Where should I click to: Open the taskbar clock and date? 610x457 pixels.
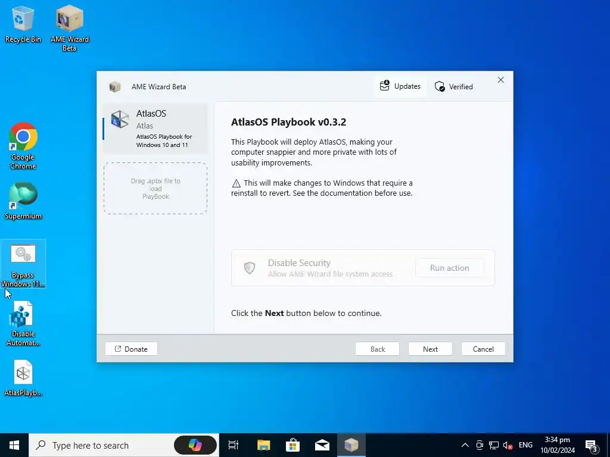click(558, 445)
